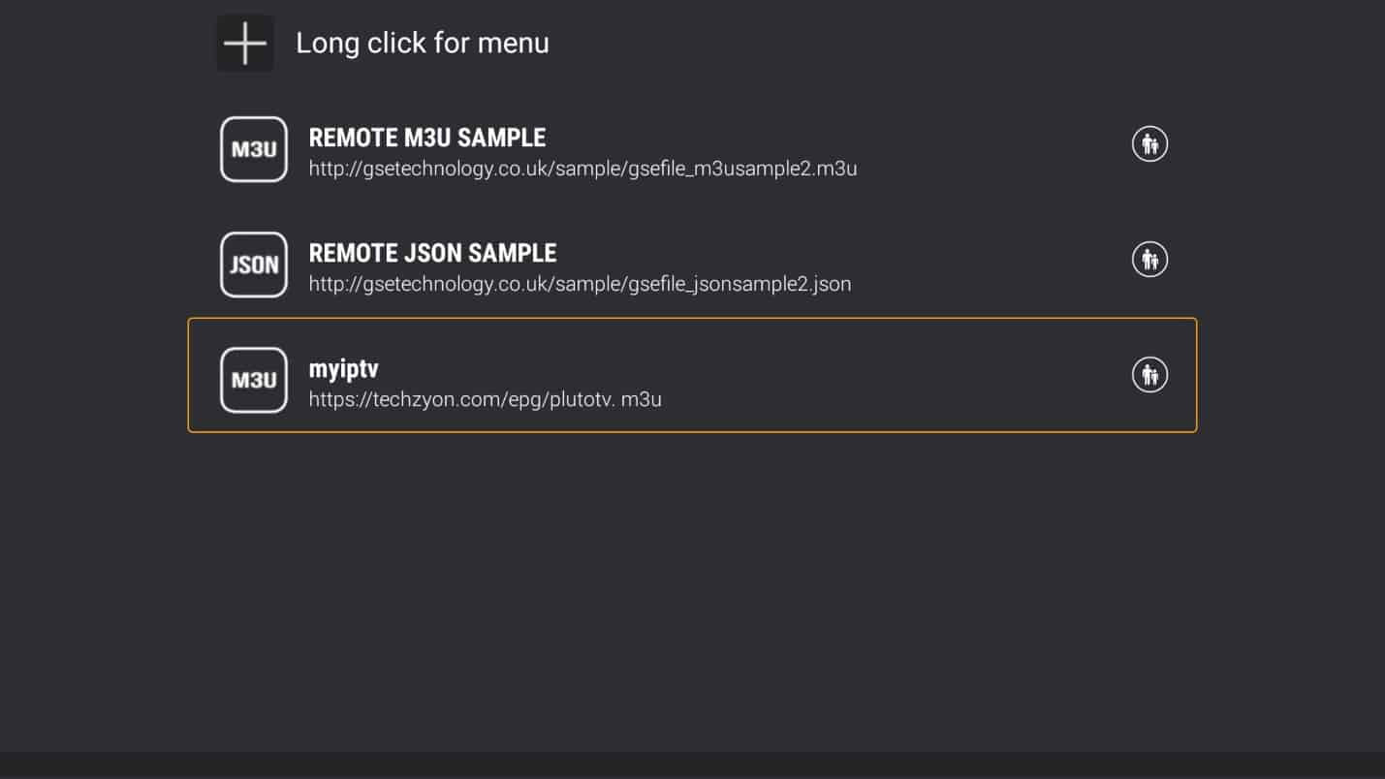
Task: Open the REMOTE JSON SAMPLE playlist title
Action: (433, 253)
